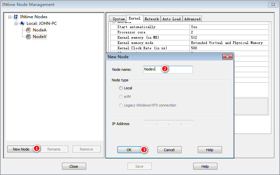Open the Auto Load tab
The height and width of the screenshot is (175, 280).
171,19
